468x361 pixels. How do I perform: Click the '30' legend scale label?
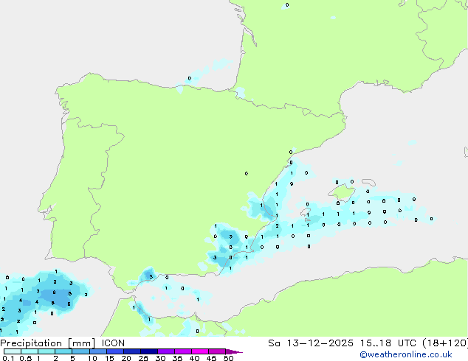point(160,358)
